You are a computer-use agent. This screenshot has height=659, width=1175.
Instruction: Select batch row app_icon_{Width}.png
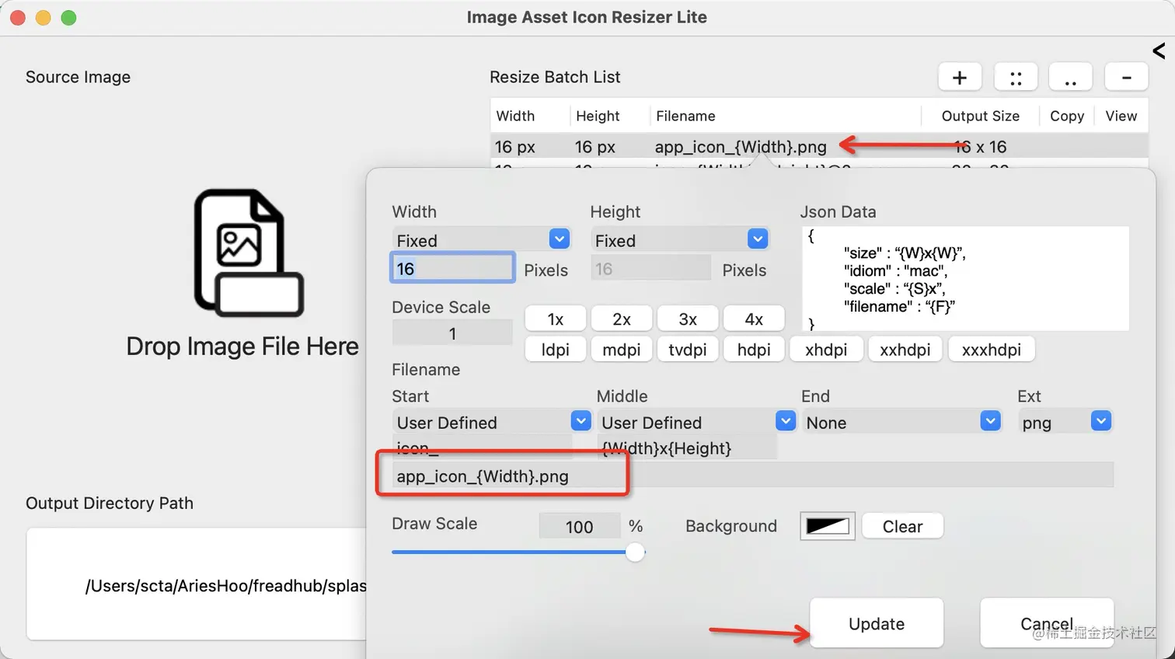click(x=819, y=146)
